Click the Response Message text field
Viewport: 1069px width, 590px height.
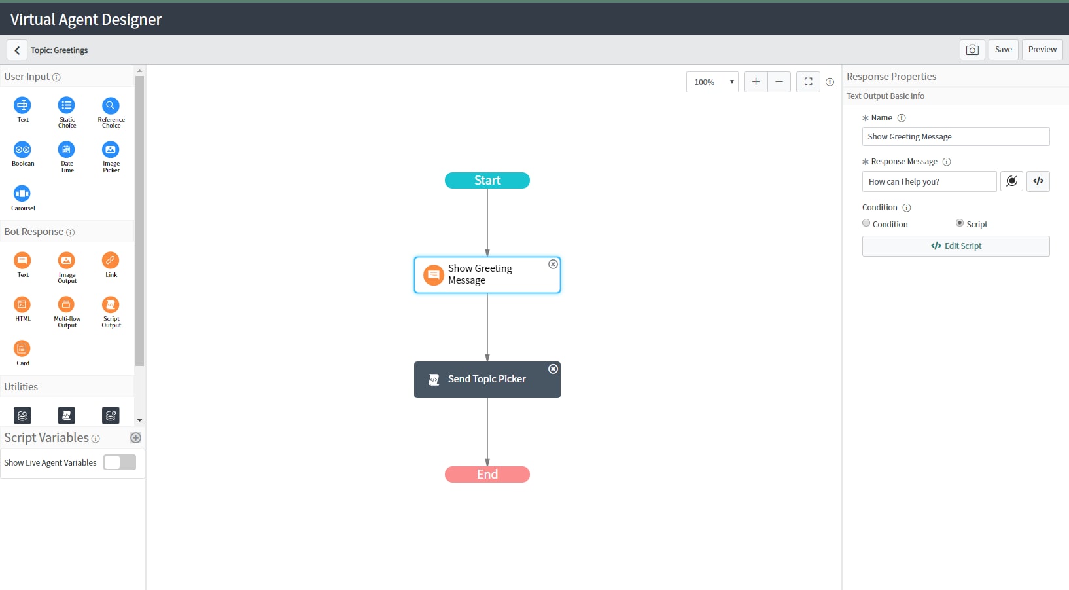click(929, 181)
